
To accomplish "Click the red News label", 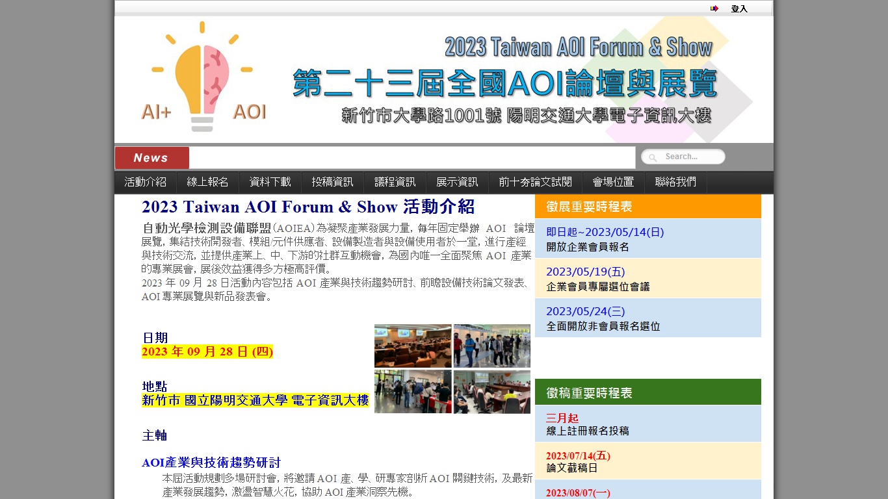I will tap(152, 158).
